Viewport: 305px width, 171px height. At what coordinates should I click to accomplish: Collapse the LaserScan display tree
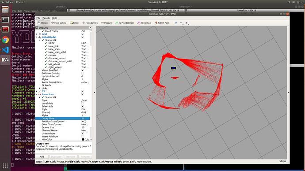[37, 94]
